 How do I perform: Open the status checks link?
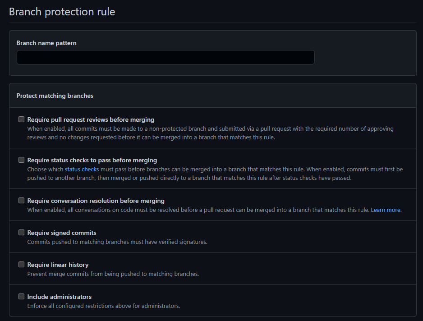pos(82,170)
